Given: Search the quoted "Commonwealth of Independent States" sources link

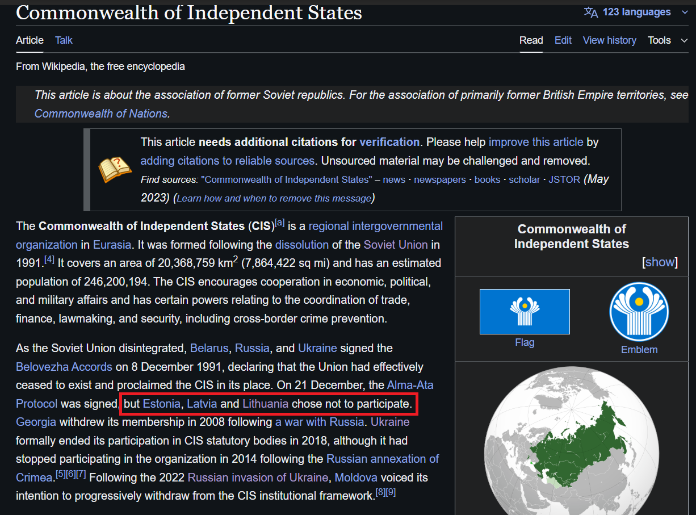Looking at the screenshot, I should click(x=286, y=179).
